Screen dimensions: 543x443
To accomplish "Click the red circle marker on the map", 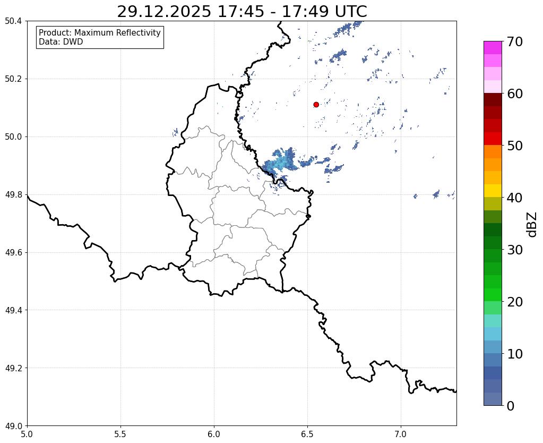I will pos(316,105).
